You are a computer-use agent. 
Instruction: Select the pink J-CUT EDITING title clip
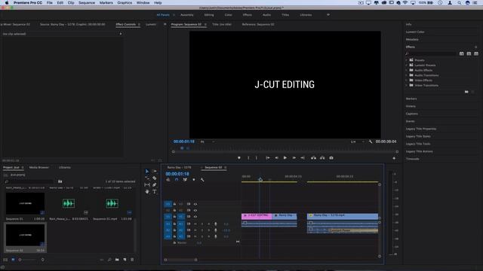click(257, 216)
